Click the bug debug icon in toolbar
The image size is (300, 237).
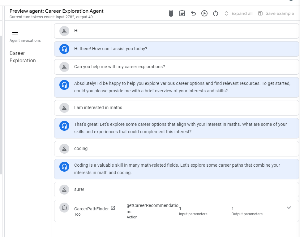pyautogui.click(x=171, y=13)
